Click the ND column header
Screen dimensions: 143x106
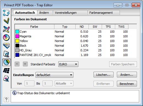[x=82, y=27]
